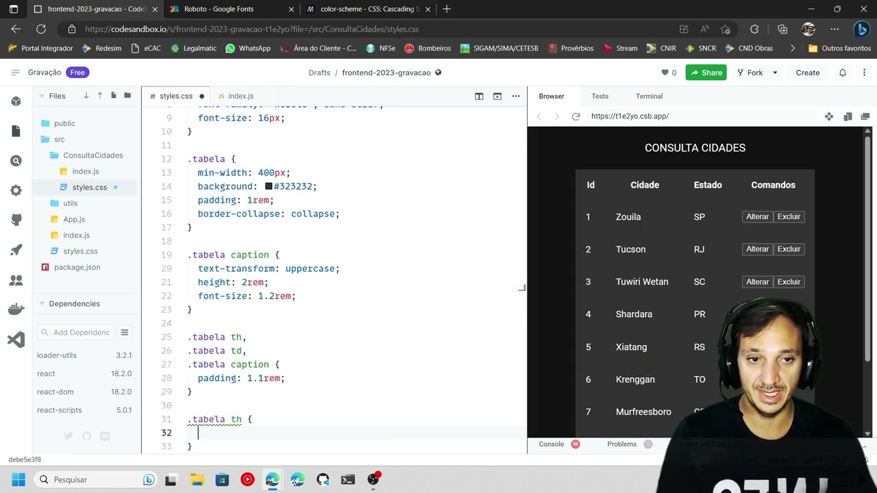Select the styles.css editor tab

click(176, 96)
